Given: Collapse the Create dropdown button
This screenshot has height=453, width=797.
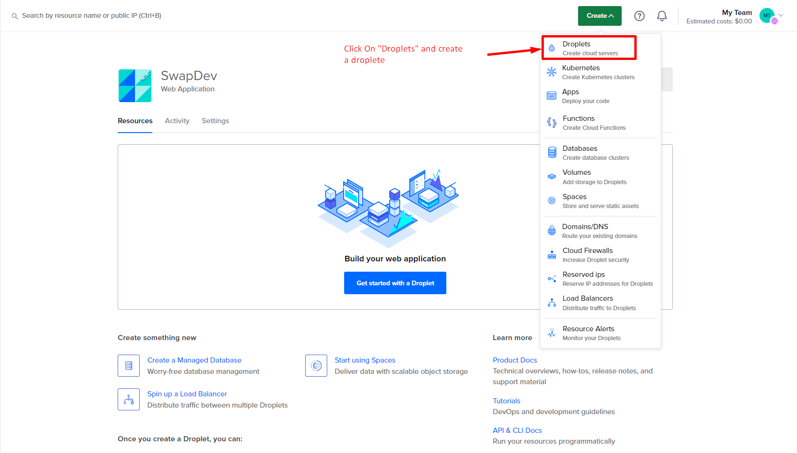Looking at the screenshot, I should click(x=600, y=16).
